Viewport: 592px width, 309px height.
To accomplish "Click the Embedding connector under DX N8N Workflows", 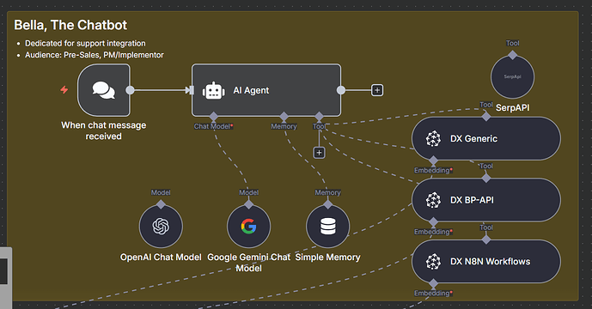I will pos(433,283).
